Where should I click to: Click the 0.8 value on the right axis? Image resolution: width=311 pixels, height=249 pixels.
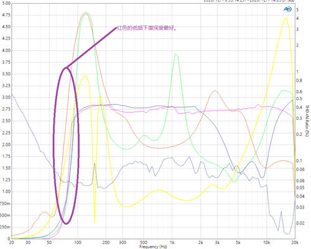pos(299,81)
